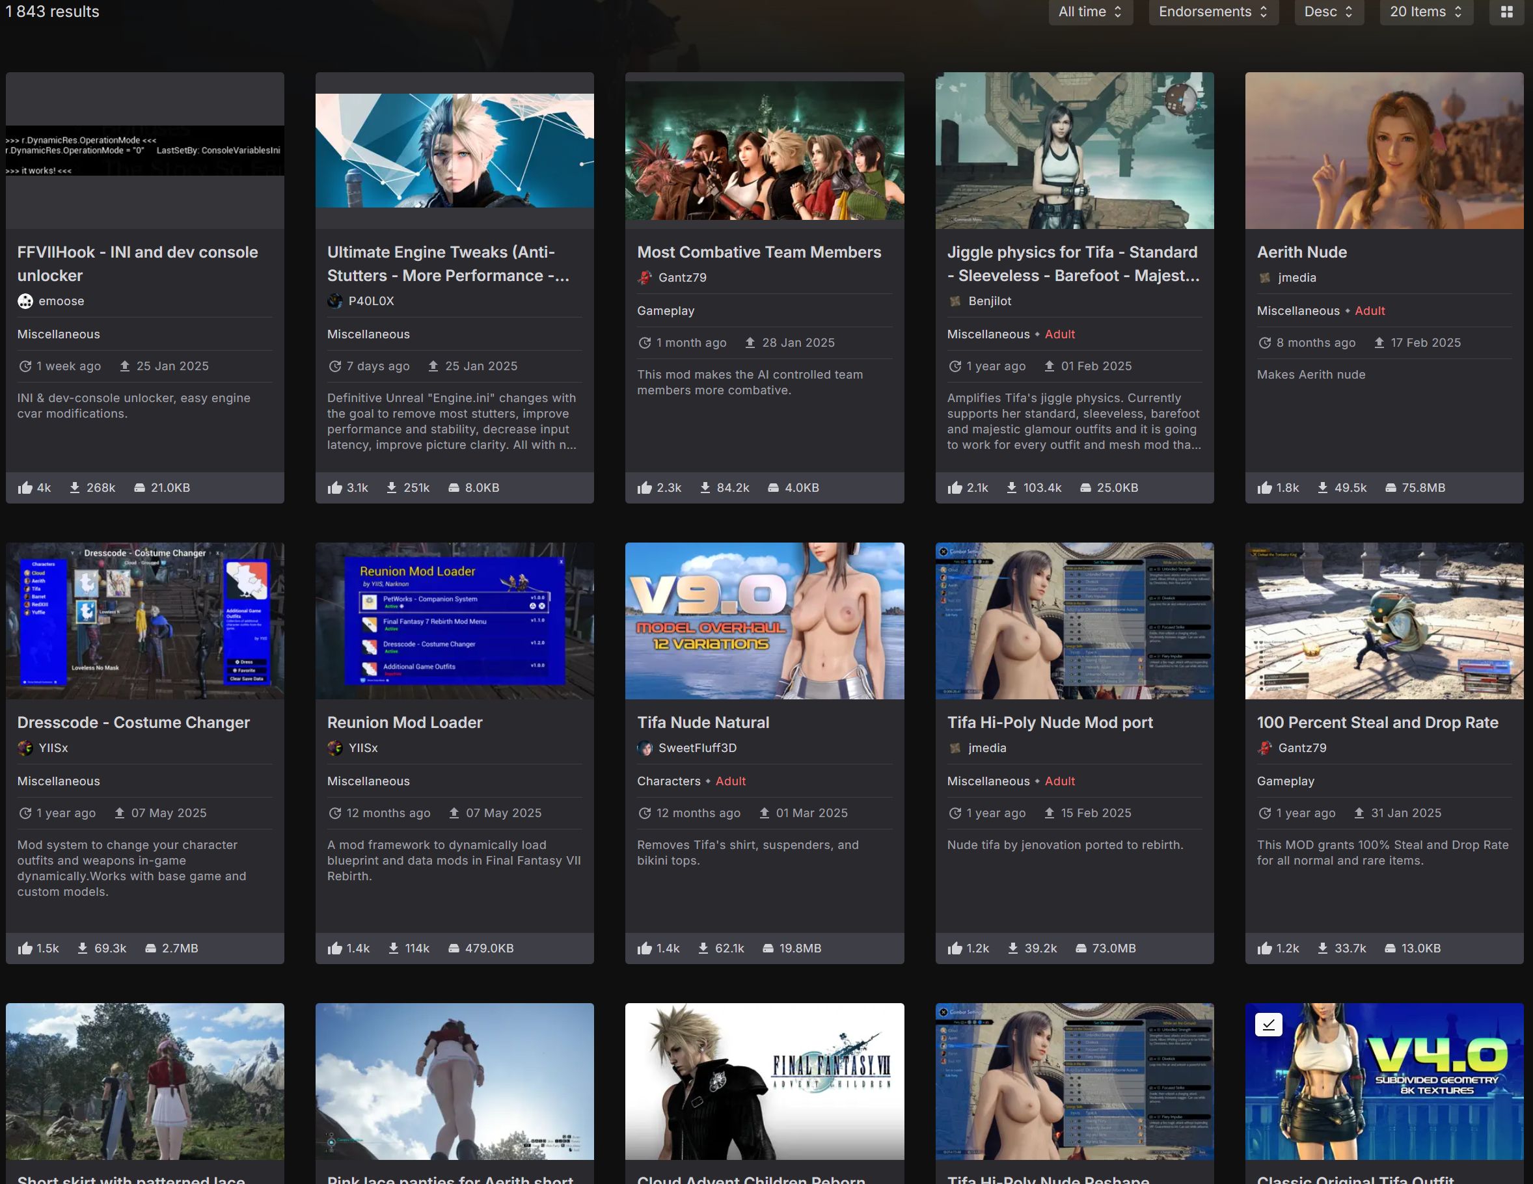Viewport: 1533px width, 1184px height.
Task: Click the "1 843 results" count text
Action: click(x=53, y=11)
